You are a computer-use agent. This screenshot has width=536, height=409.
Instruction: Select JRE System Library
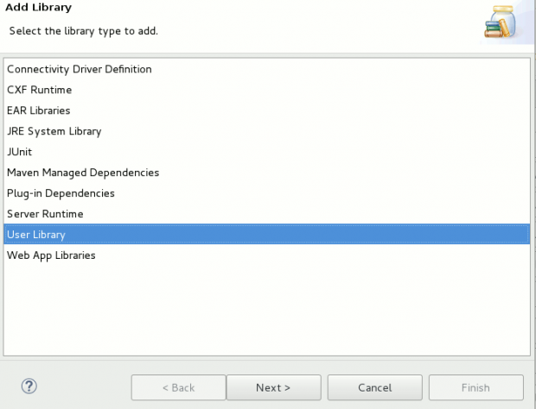(266, 131)
